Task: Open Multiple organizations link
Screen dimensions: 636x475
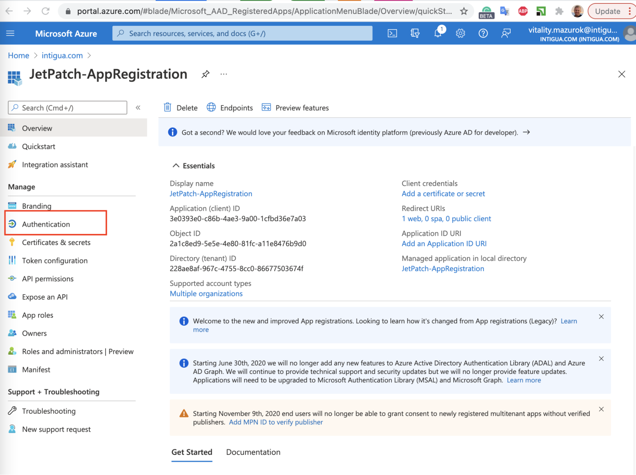Action: (206, 293)
